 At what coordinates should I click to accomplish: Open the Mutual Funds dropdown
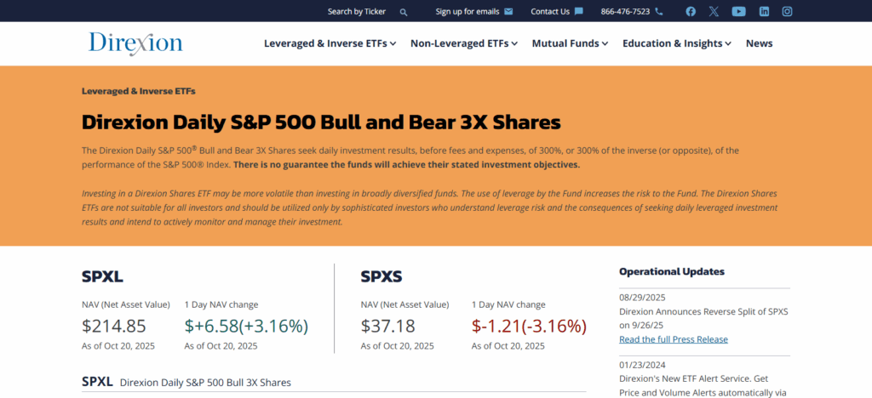(570, 43)
